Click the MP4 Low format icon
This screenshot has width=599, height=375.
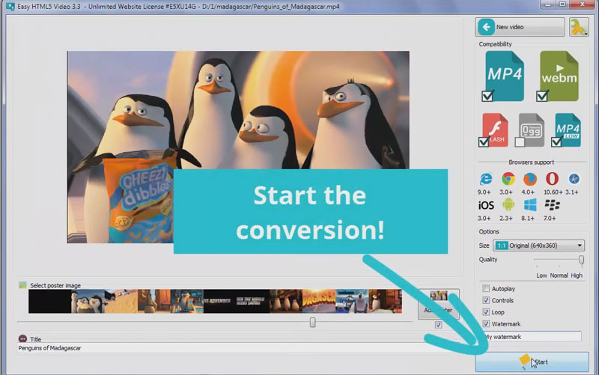(568, 129)
